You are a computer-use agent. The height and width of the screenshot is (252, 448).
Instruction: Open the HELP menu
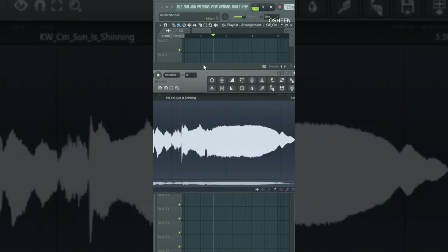coord(245,7)
